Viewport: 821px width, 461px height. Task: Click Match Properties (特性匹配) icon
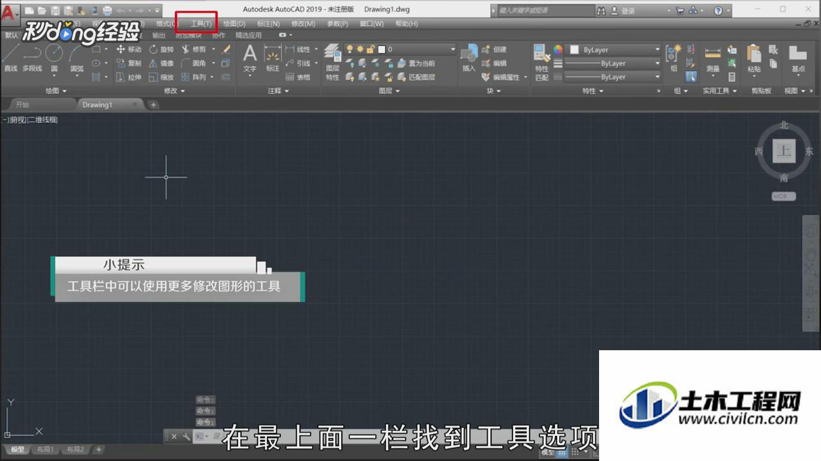click(x=542, y=62)
